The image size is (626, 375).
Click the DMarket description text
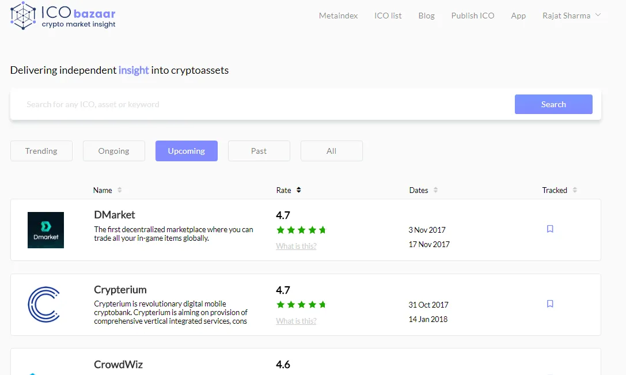click(x=173, y=234)
